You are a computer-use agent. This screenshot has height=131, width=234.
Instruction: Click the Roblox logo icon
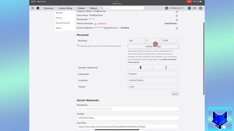click(x=38, y=8)
